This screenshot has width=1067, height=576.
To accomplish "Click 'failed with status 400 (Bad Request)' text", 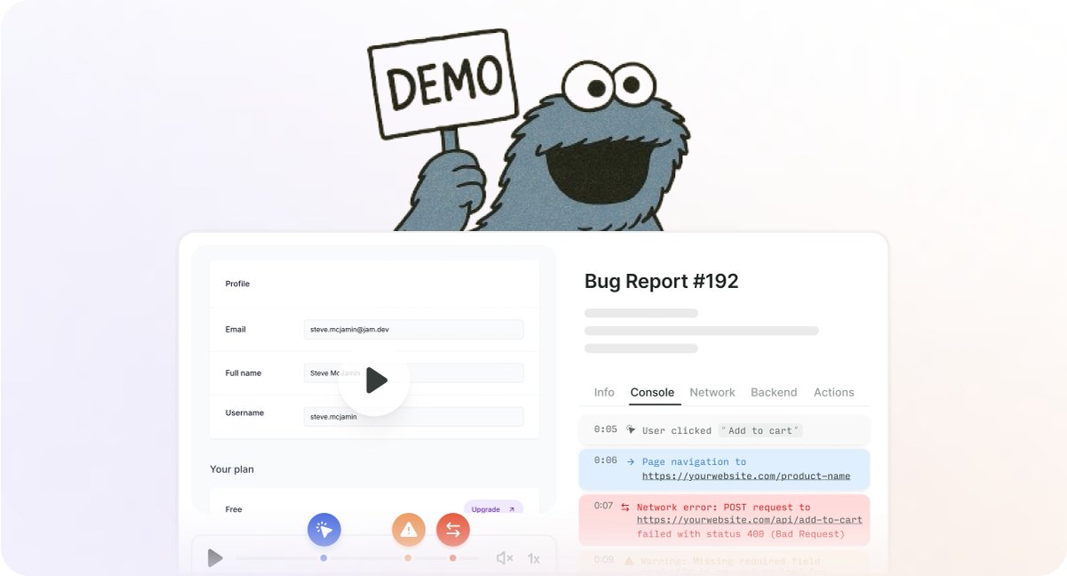I will pos(741,534).
